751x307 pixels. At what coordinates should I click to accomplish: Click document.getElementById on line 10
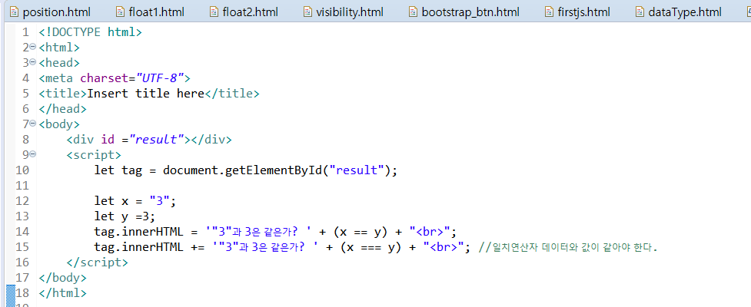[243, 170]
